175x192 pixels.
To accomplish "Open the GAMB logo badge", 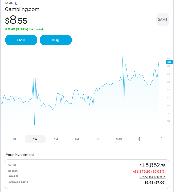I will point(162,19).
